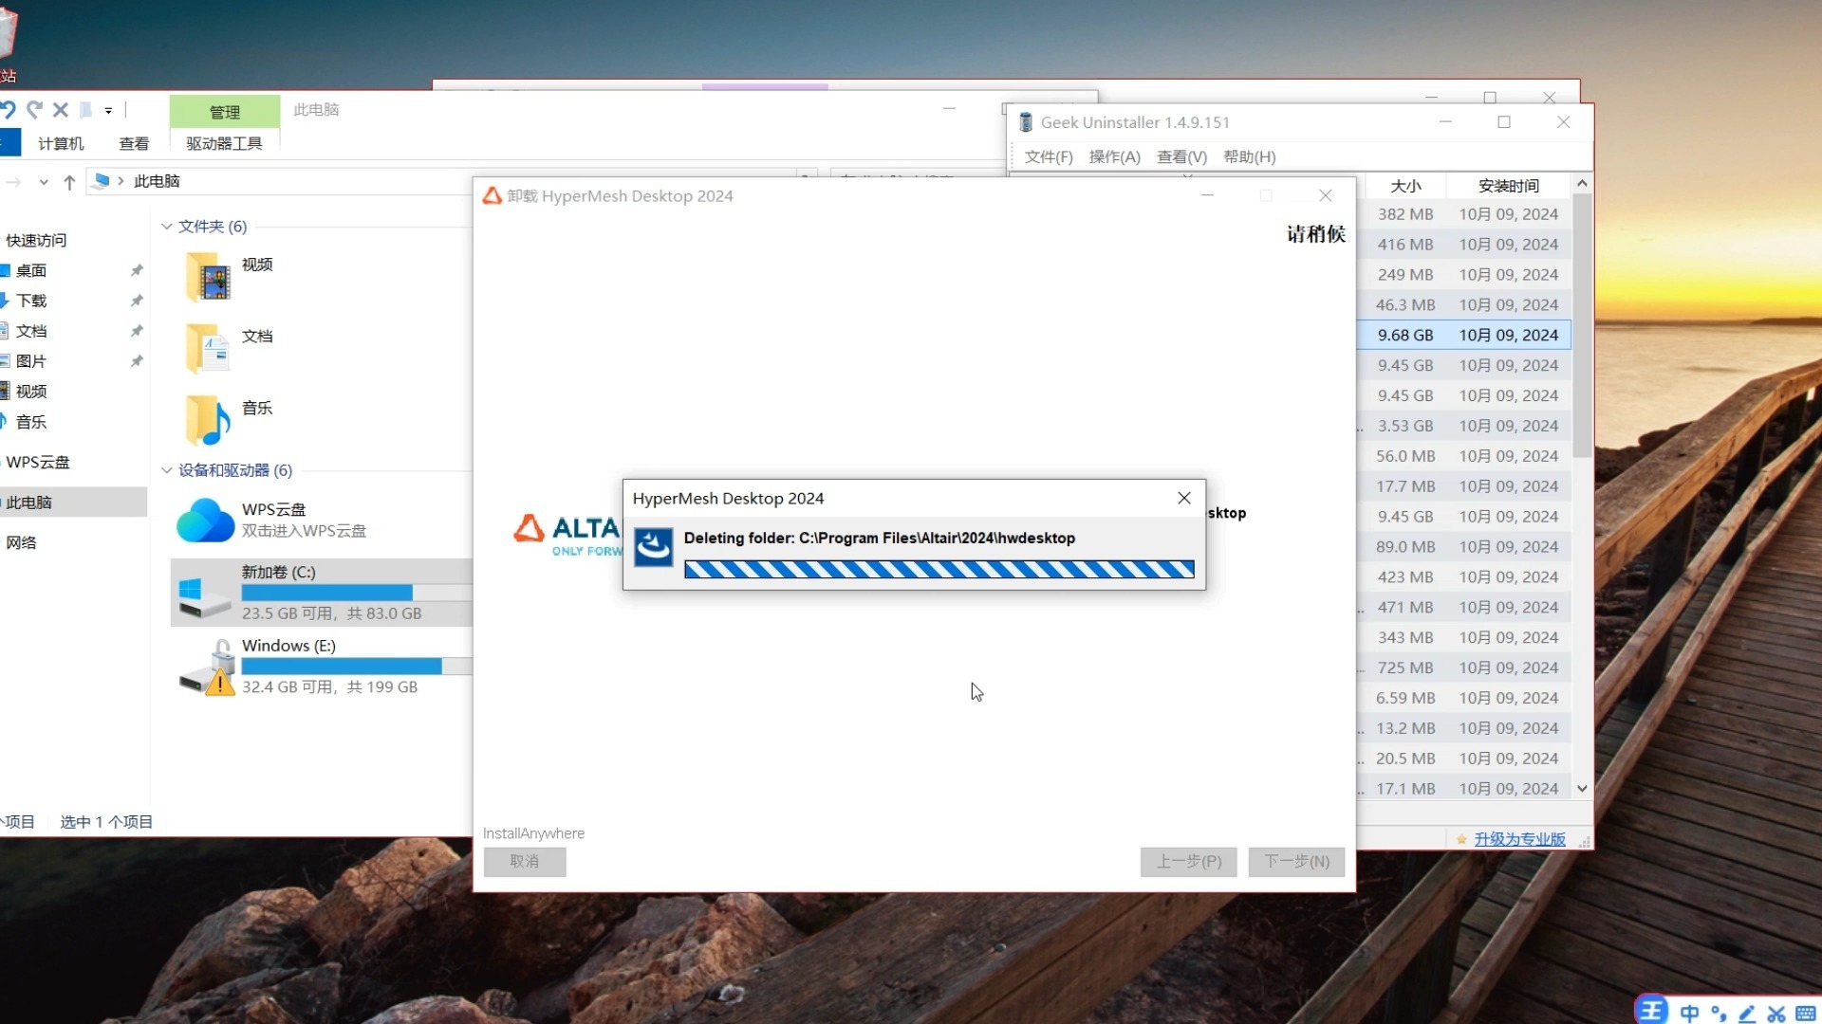Click the redo icon in Explorer toolbar
This screenshot has height=1024, width=1822.
(35, 110)
